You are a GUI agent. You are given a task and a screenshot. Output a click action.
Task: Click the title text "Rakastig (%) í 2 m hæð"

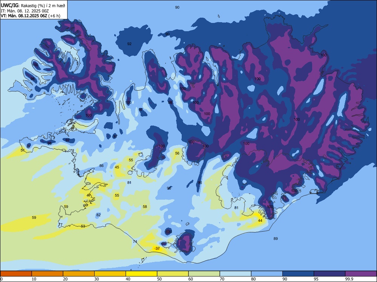43,6
